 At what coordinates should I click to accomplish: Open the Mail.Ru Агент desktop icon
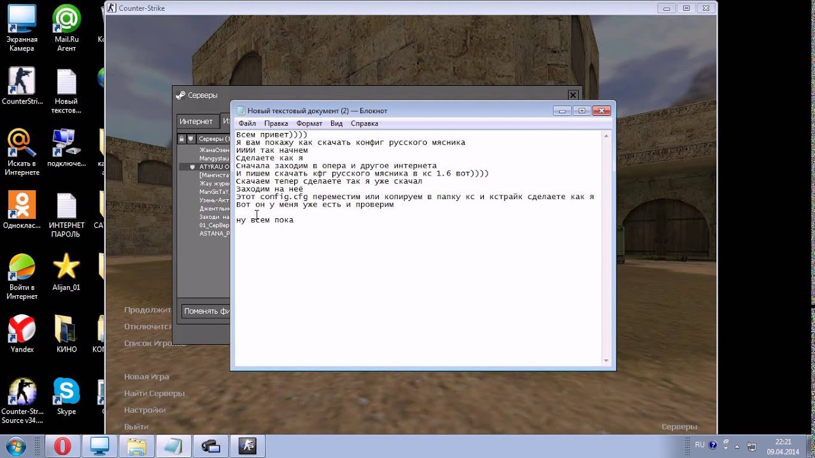(x=66, y=29)
